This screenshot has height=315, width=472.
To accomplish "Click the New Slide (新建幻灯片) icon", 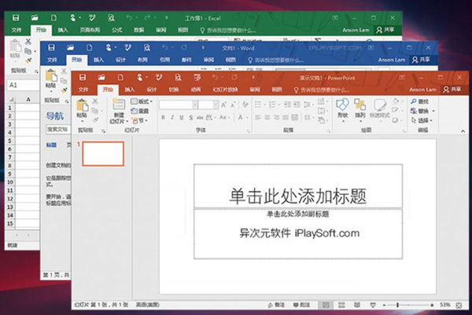I will coord(118,106).
